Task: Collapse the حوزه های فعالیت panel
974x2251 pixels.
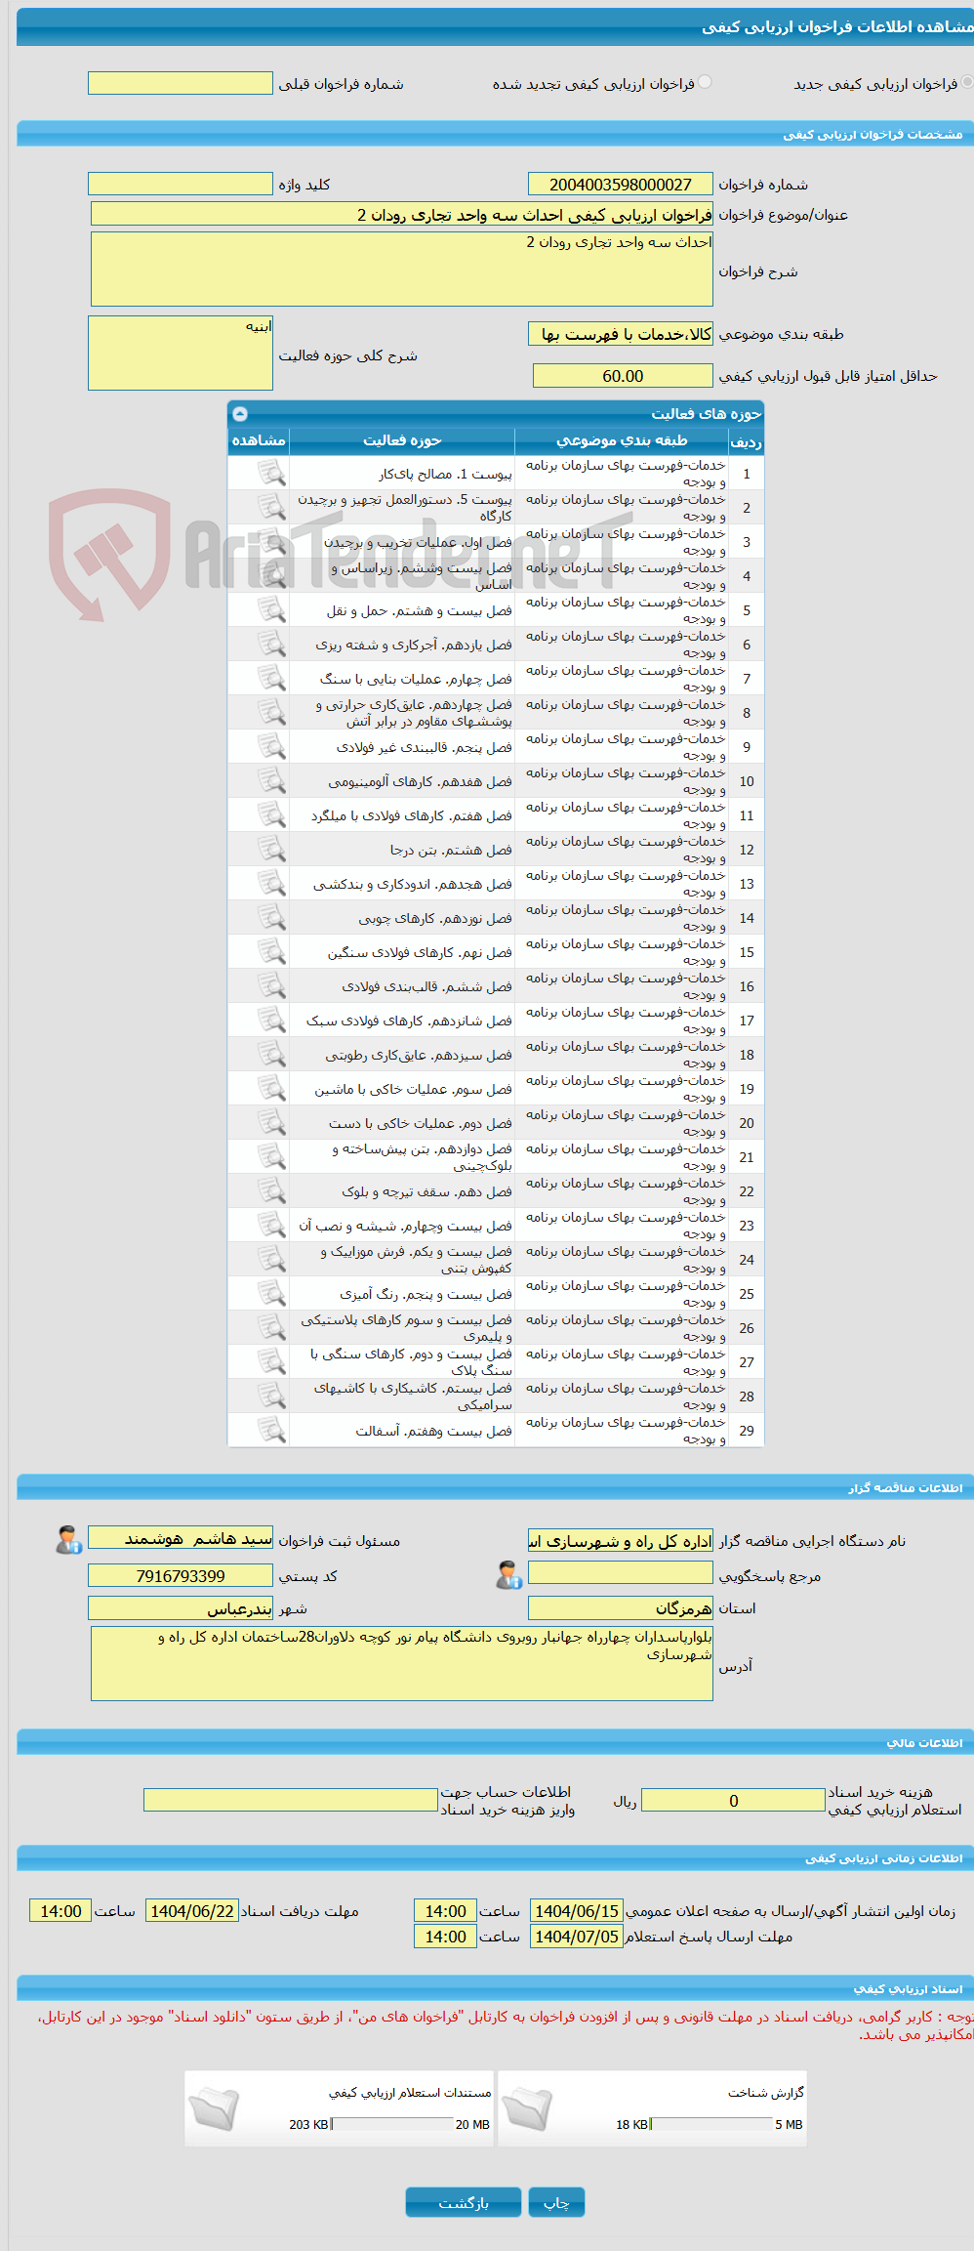Action: [240, 413]
